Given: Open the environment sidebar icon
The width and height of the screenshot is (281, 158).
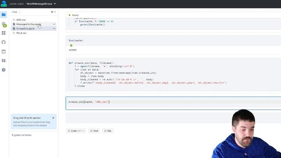Looking at the screenshot, I should point(4,25).
